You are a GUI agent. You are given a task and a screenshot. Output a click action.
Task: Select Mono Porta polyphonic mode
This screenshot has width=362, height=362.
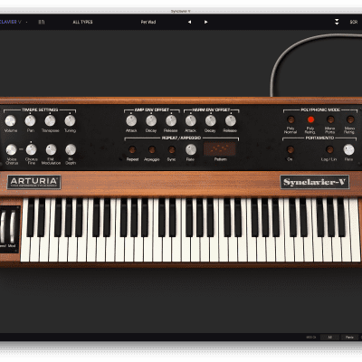[330, 119]
